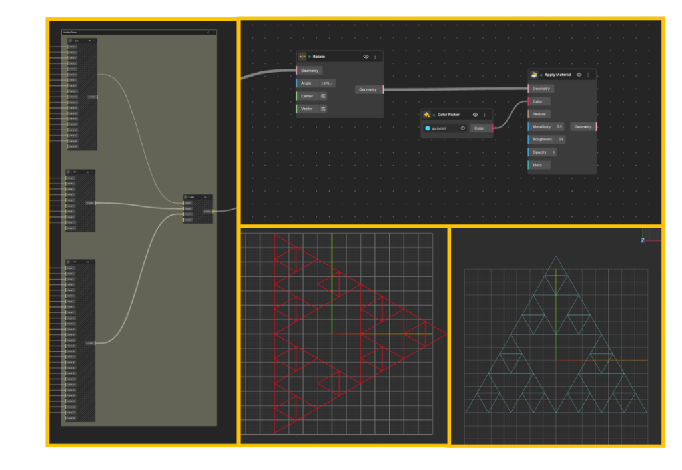Click the Roughness value field
Screen dimensions: 682x470
click(x=561, y=140)
